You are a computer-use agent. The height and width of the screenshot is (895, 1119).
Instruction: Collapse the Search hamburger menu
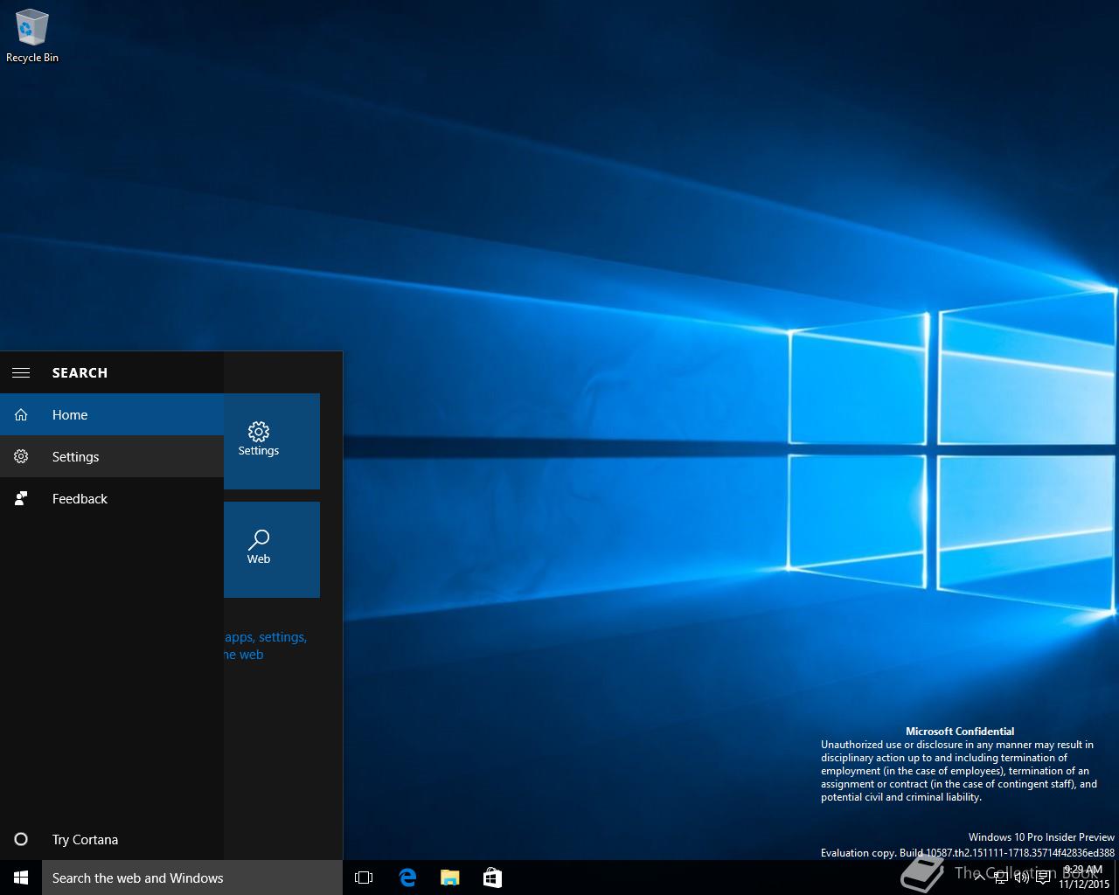21,372
